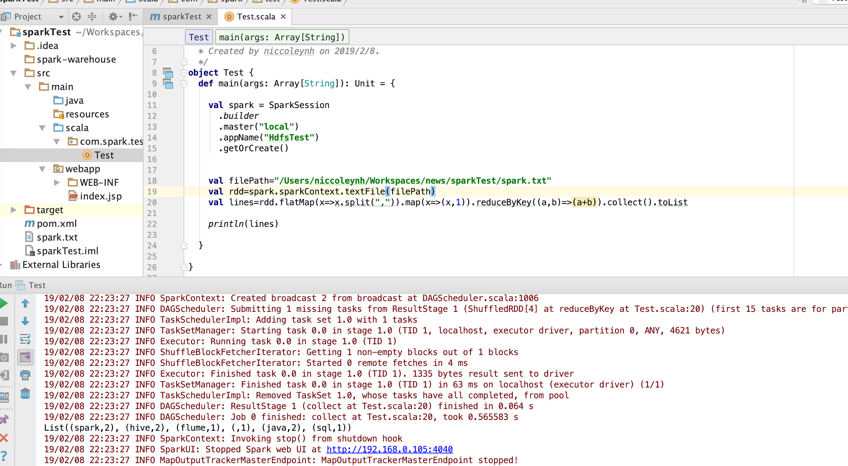Click the Exit icon in run panel
Screen dimensions: 848x466
point(4,375)
